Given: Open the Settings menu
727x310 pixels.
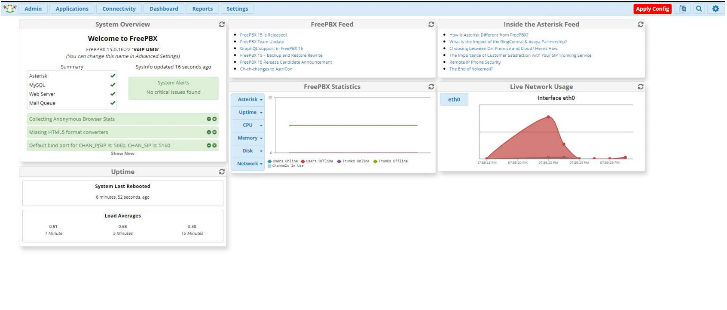Looking at the screenshot, I should (x=237, y=9).
